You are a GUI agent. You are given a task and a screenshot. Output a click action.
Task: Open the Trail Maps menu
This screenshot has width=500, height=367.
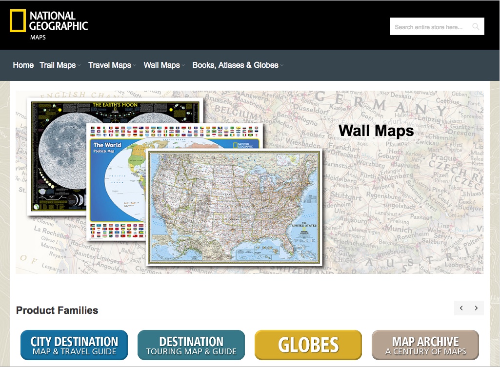point(58,65)
